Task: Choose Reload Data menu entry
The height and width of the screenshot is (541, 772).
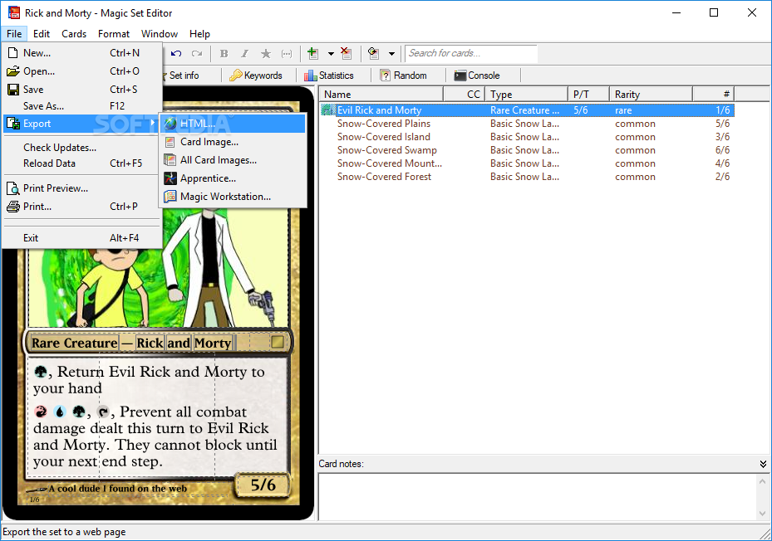Action: click(82, 163)
